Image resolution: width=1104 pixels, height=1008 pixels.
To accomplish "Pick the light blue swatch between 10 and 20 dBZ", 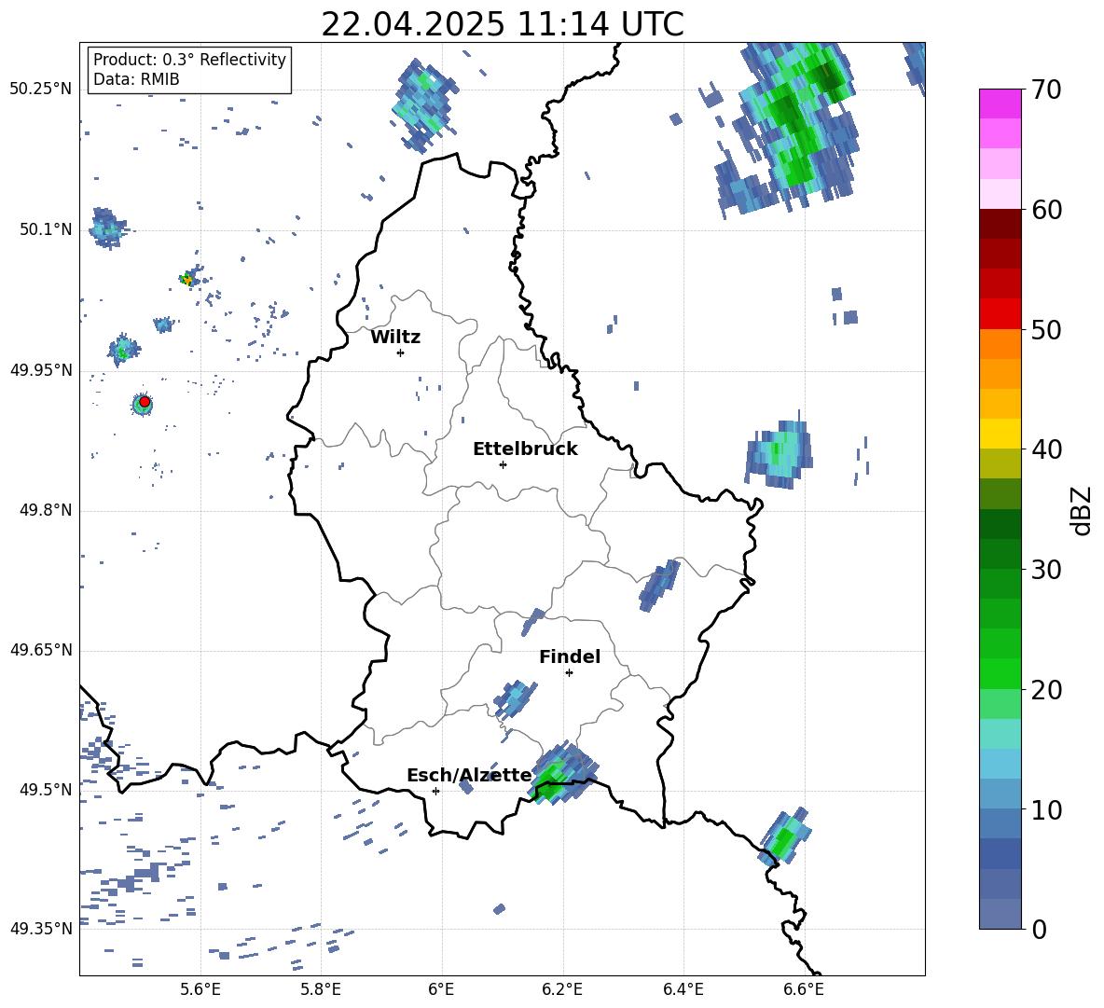I will point(1000,764).
